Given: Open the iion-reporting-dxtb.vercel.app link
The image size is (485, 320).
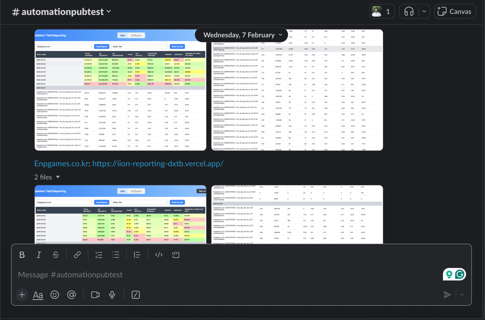Looking at the screenshot, I should tap(158, 164).
